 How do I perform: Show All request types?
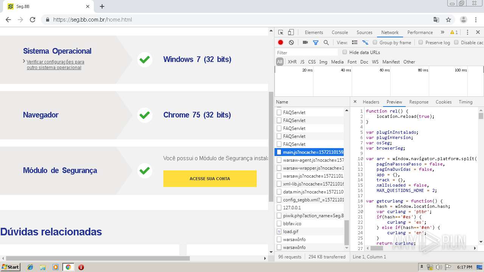(279, 62)
